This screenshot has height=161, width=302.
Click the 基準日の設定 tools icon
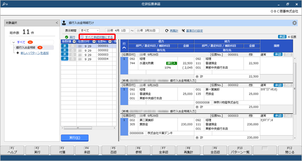point(183,31)
